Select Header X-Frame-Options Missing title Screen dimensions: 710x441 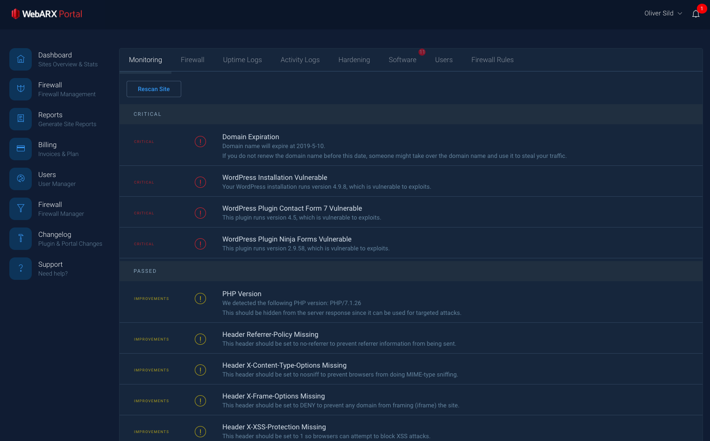coord(273,396)
